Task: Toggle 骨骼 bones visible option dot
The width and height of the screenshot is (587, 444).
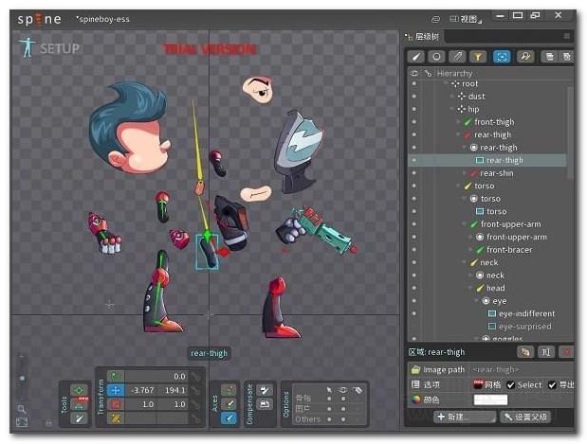Action: [x=343, y=399]
